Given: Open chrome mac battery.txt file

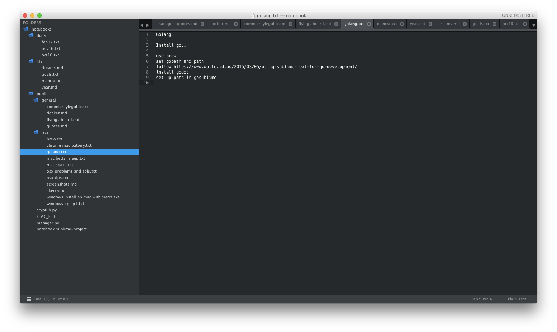Looking at the screenshot, I should [69, 145].
